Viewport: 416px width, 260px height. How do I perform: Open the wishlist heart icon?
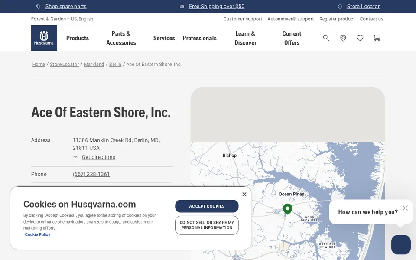tap(360, 38)
